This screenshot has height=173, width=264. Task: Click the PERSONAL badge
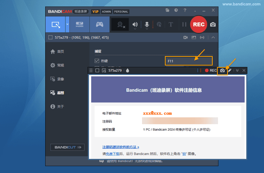point(121,12)
